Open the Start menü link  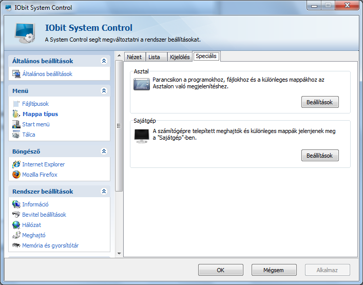click(x=36, y=124)
